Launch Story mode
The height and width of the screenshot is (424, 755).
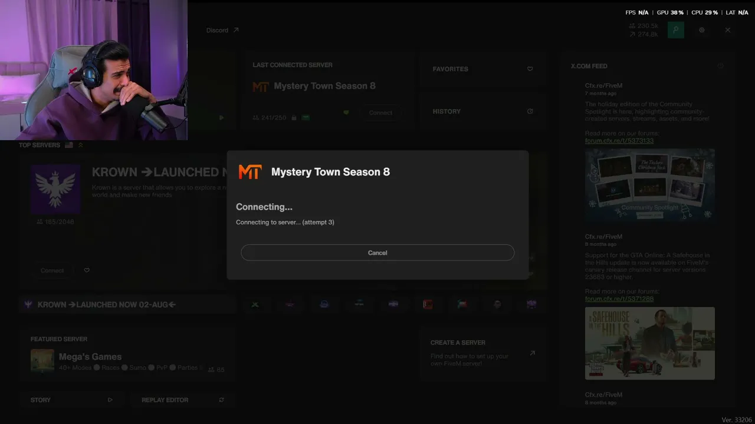[x=72, y=400]
